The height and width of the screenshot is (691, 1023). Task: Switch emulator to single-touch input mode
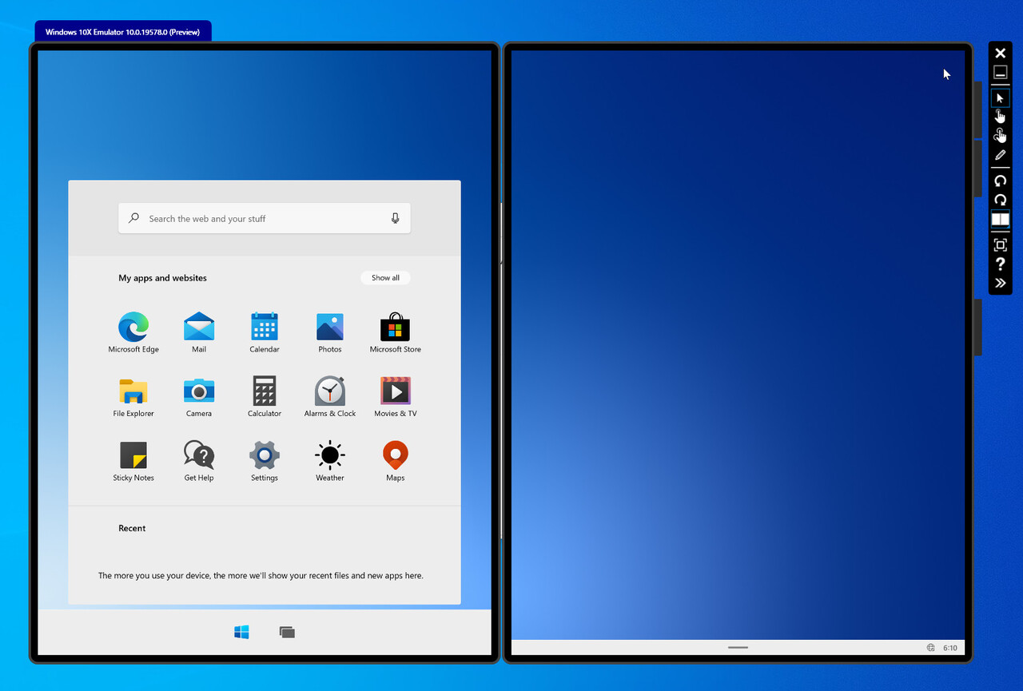tap(1000, 117)
